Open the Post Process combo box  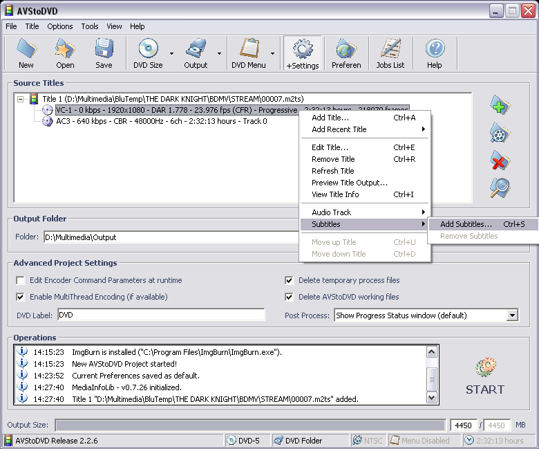[512, 315]
